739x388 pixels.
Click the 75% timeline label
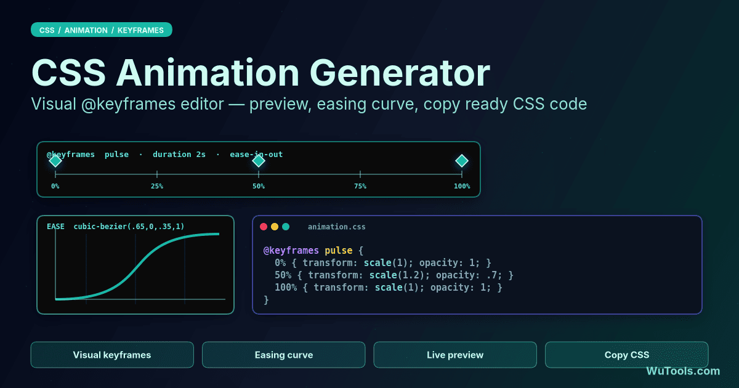tap(360, 186)
